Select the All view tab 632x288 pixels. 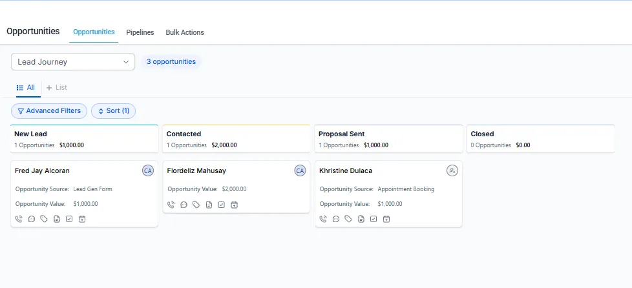(x=26, y=87)
